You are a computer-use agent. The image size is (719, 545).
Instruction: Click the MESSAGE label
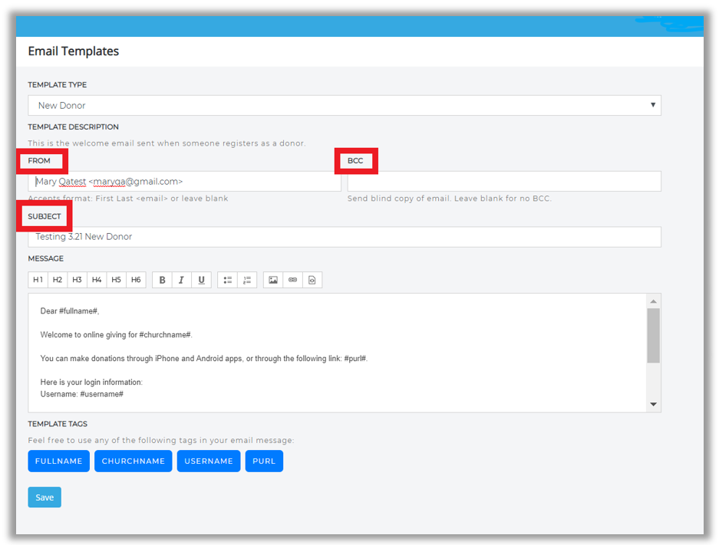coord(46,259)
